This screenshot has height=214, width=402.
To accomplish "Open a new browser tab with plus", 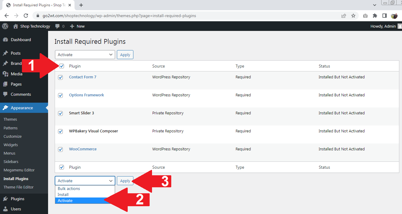I will (x=81, y=5).
